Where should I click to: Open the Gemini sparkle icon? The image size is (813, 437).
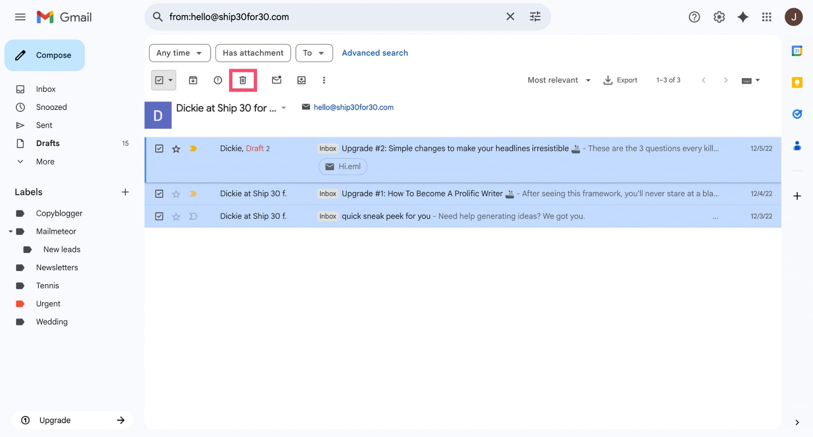tap(743, 17)
